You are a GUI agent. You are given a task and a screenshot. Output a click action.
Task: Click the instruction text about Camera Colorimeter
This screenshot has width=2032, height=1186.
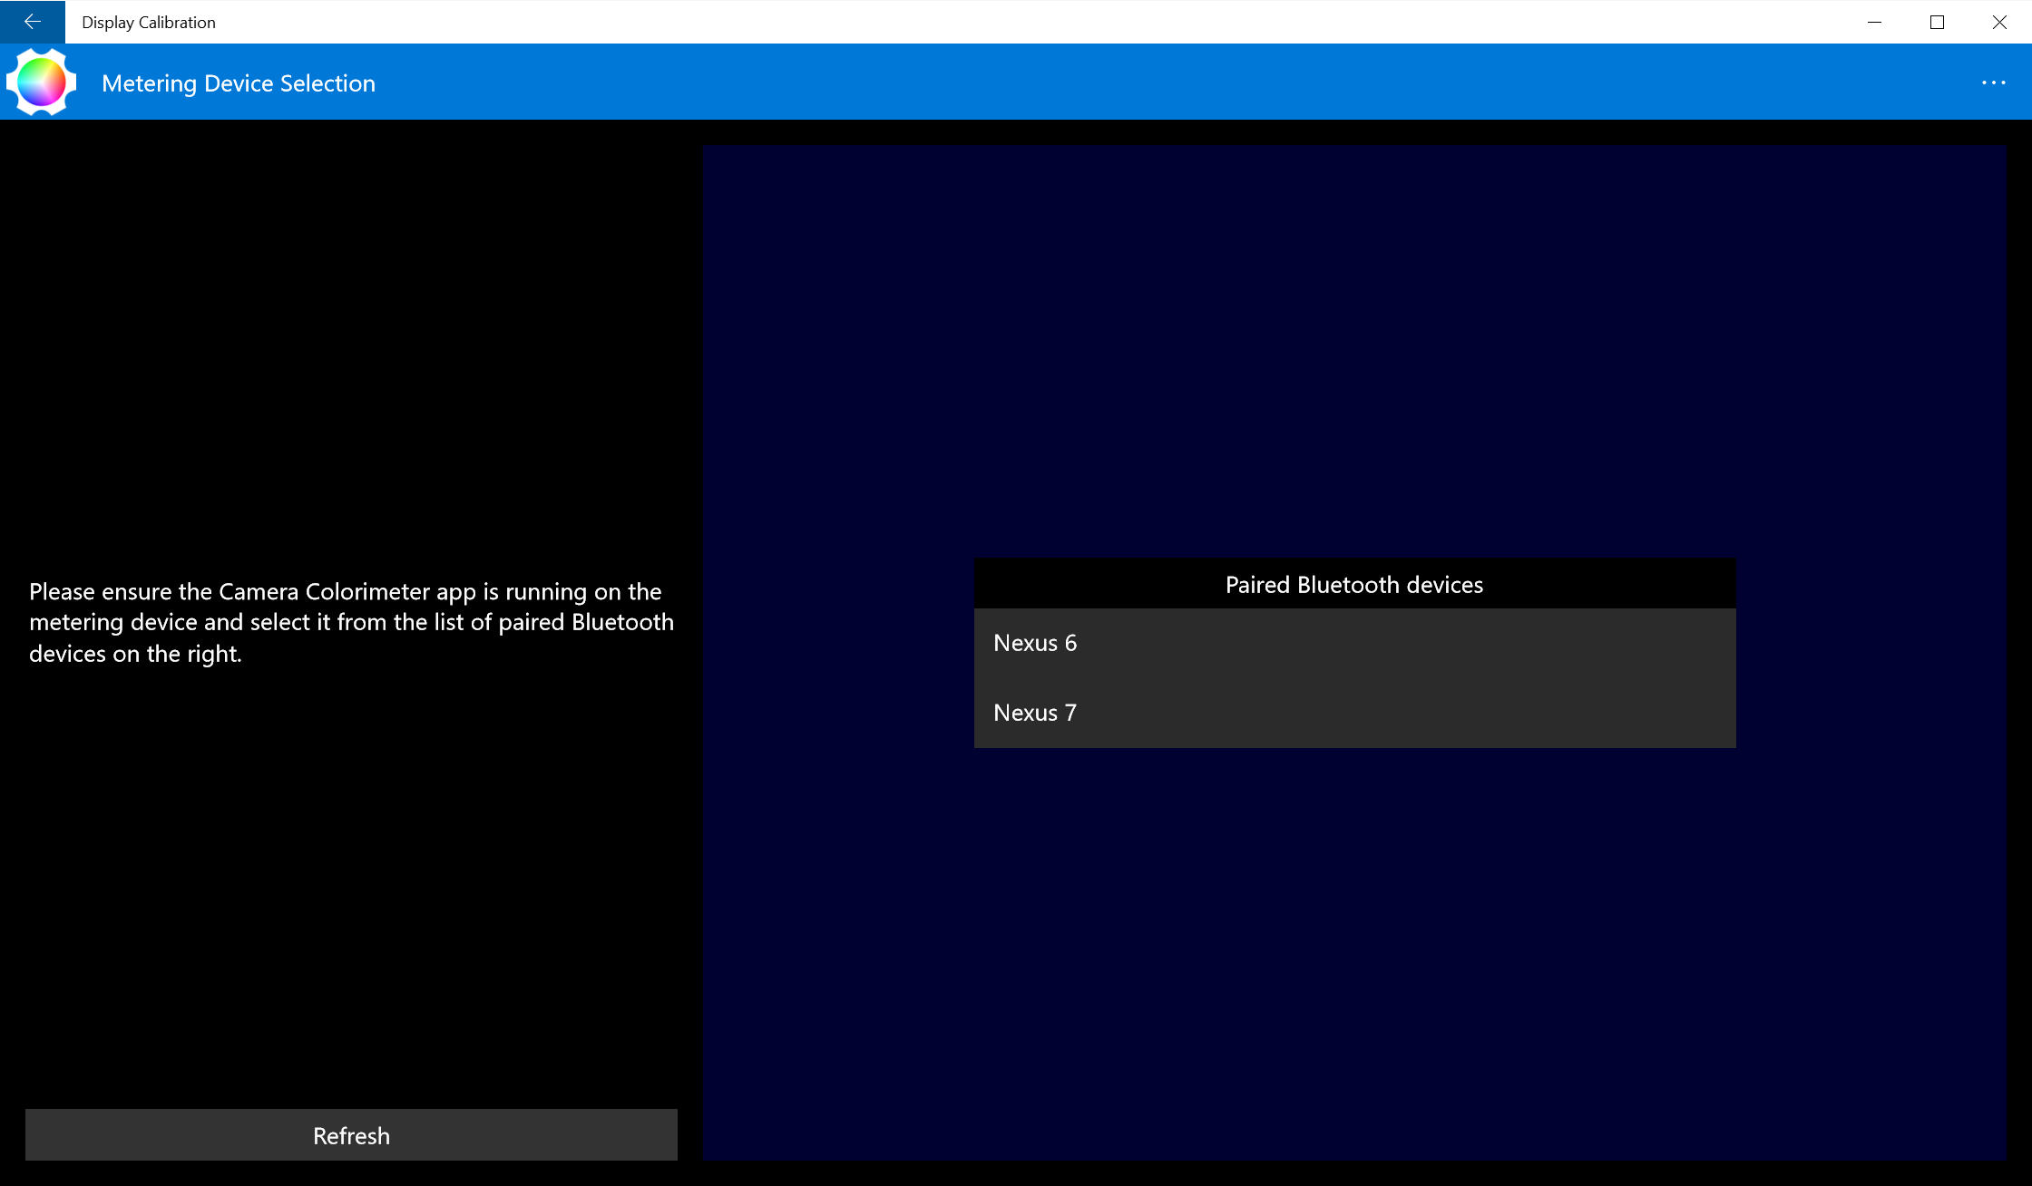pos(352,622)
